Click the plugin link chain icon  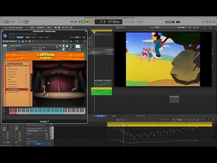84,37
